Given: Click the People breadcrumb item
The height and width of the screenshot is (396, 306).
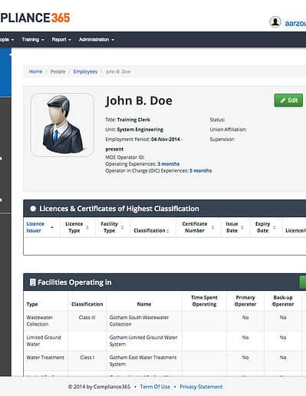Looking at the screenshot, I should (x=58, y=71).
